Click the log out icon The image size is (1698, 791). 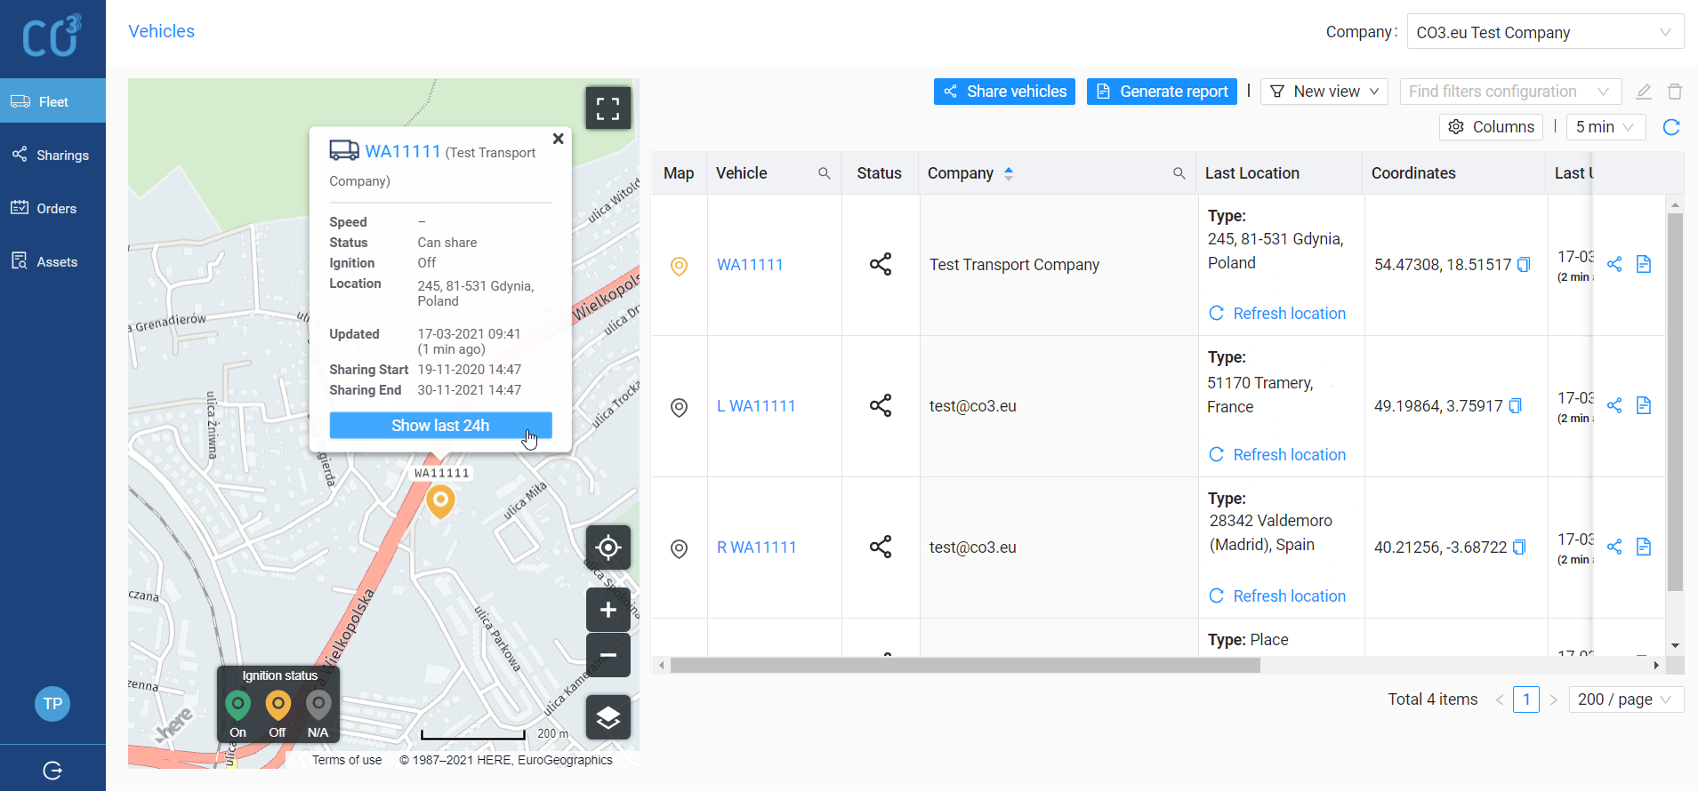coord(52,771)
